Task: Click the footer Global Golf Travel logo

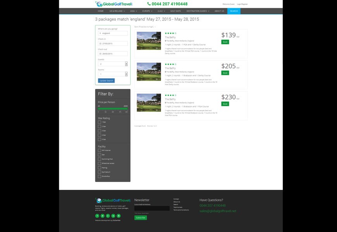Action: 113,200
